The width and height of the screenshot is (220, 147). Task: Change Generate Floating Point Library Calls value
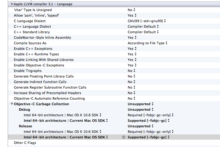click(131, 76)
